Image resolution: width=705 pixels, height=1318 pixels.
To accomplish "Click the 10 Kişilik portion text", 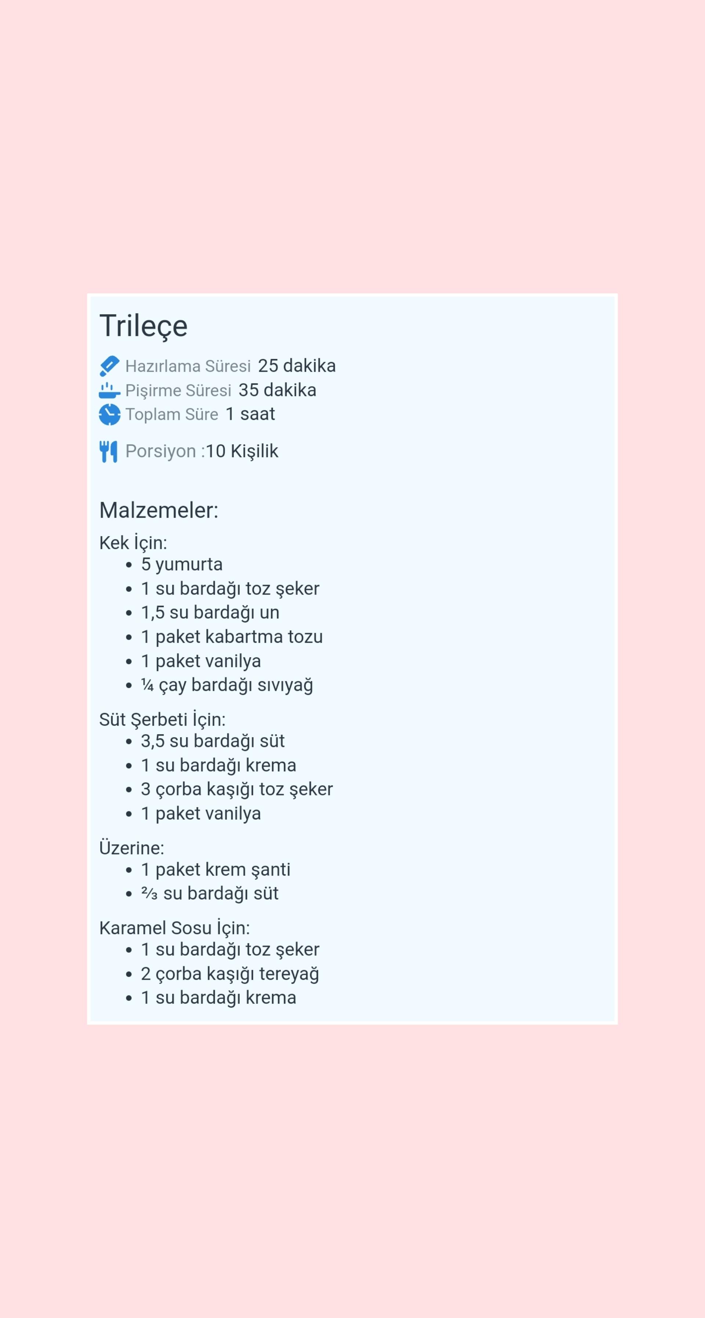I will click(x=242, y=451).
